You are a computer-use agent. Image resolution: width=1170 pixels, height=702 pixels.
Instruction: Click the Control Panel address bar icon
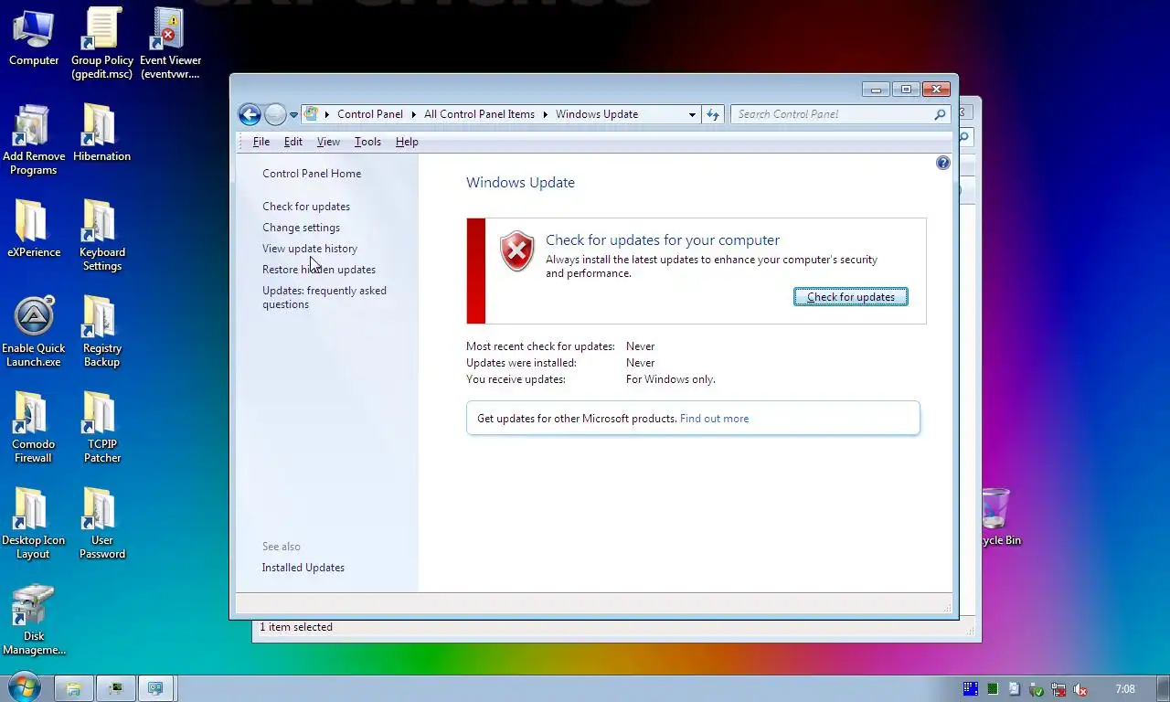(311, 114)
